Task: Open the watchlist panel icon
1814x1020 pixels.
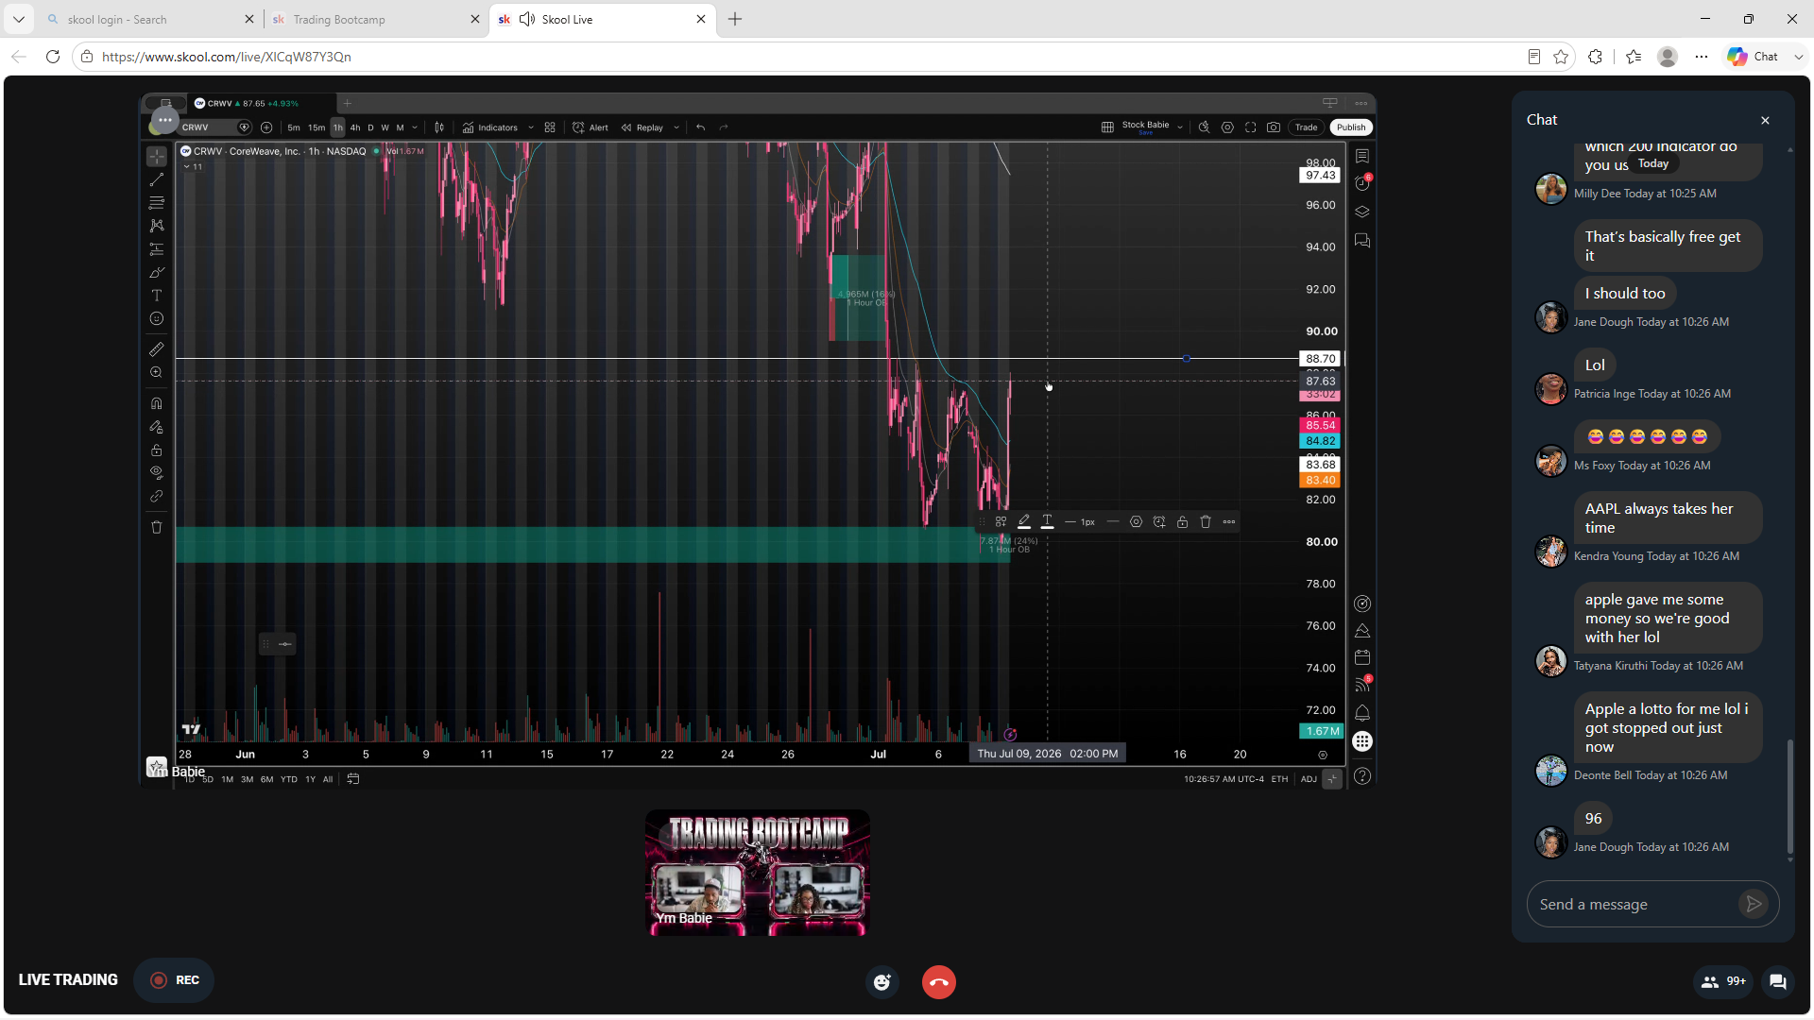Action: (x=1362, y=156)
